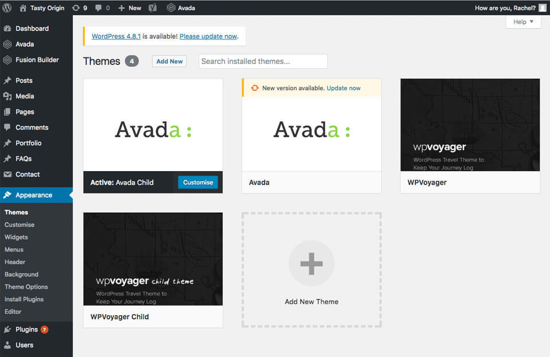Open Header in Appearance submenu

(15, 262)
